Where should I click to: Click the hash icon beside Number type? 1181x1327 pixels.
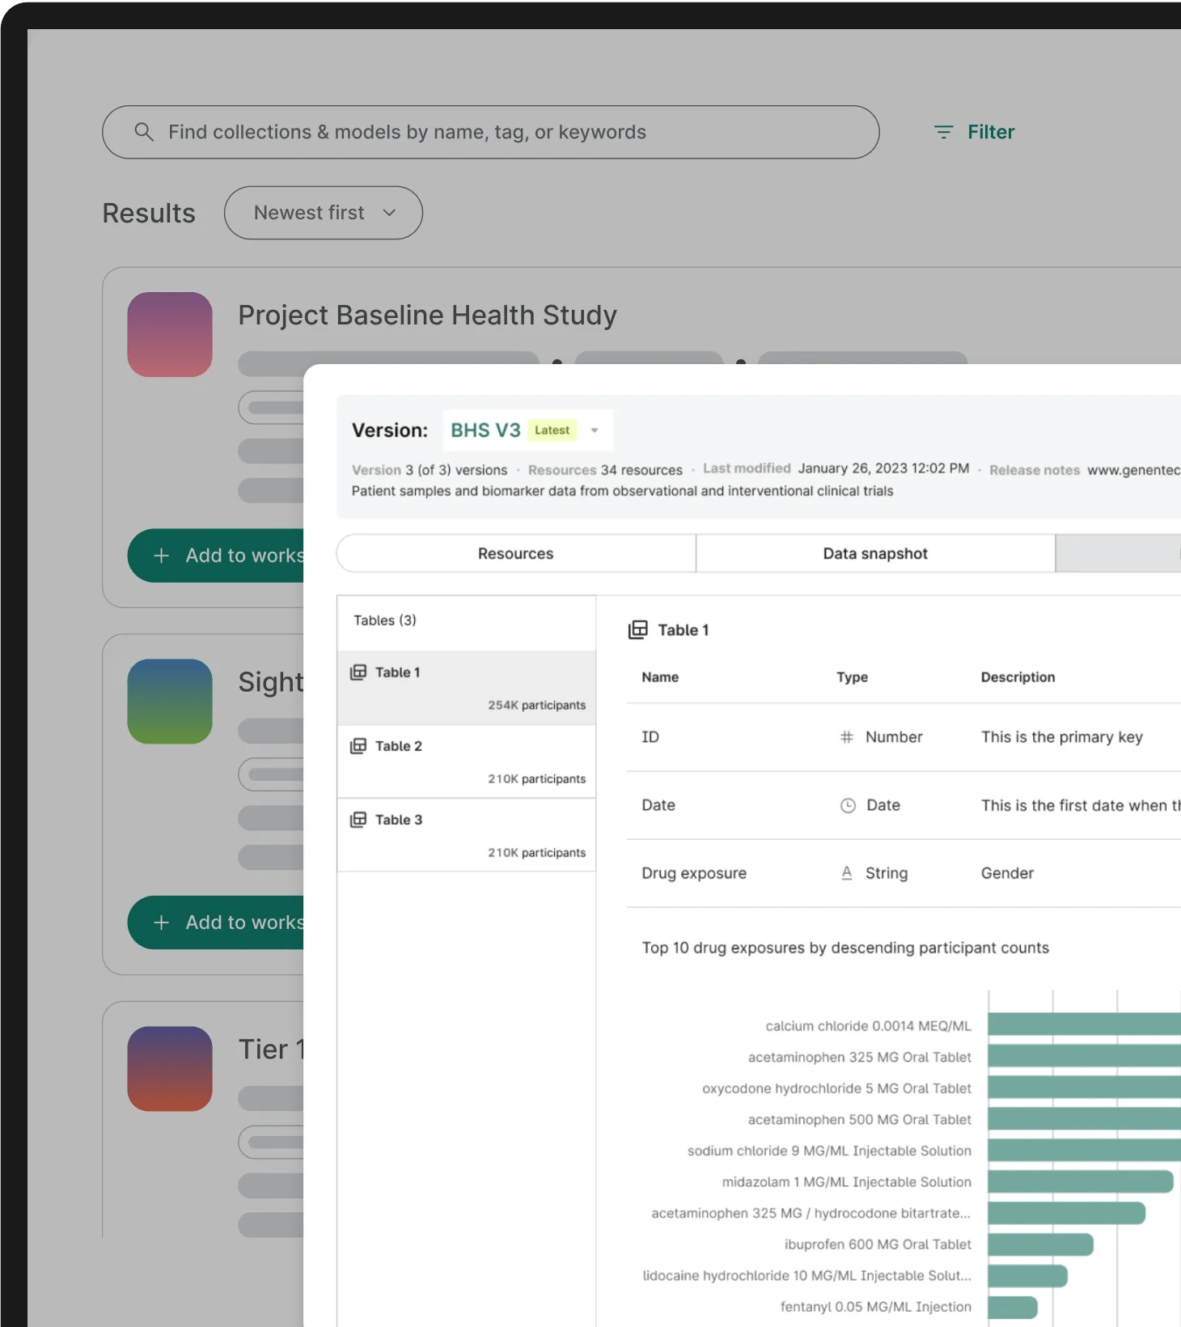(846, 737)
